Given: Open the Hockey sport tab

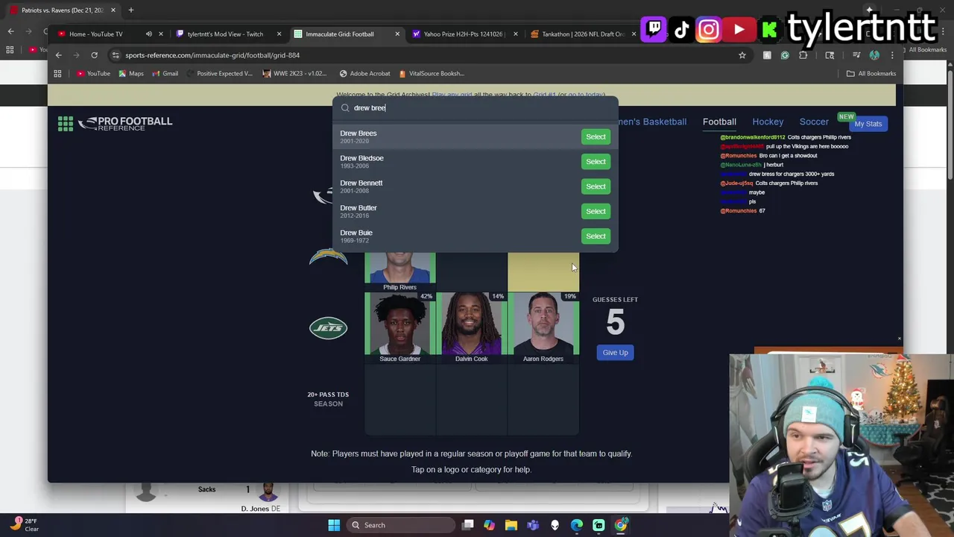Looking at the screenshot, I should [768, 122].
